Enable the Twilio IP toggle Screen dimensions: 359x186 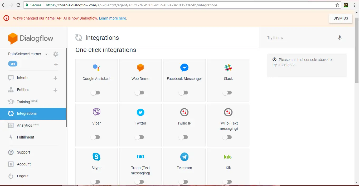pyautogui.click(x=183, y=137)
